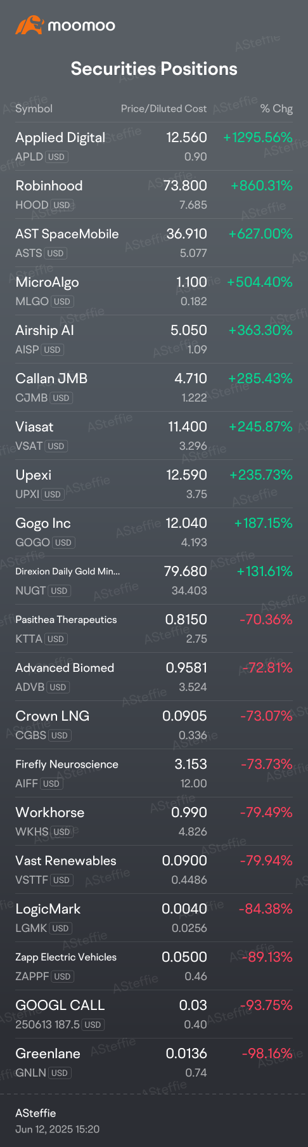Click the ASteffie username at bottom
This screenshot has height=1147, width=308.
click(35, 1113)
